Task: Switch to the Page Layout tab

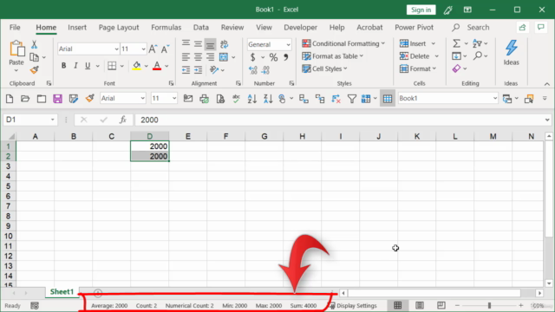Action: tap(119, 28)
